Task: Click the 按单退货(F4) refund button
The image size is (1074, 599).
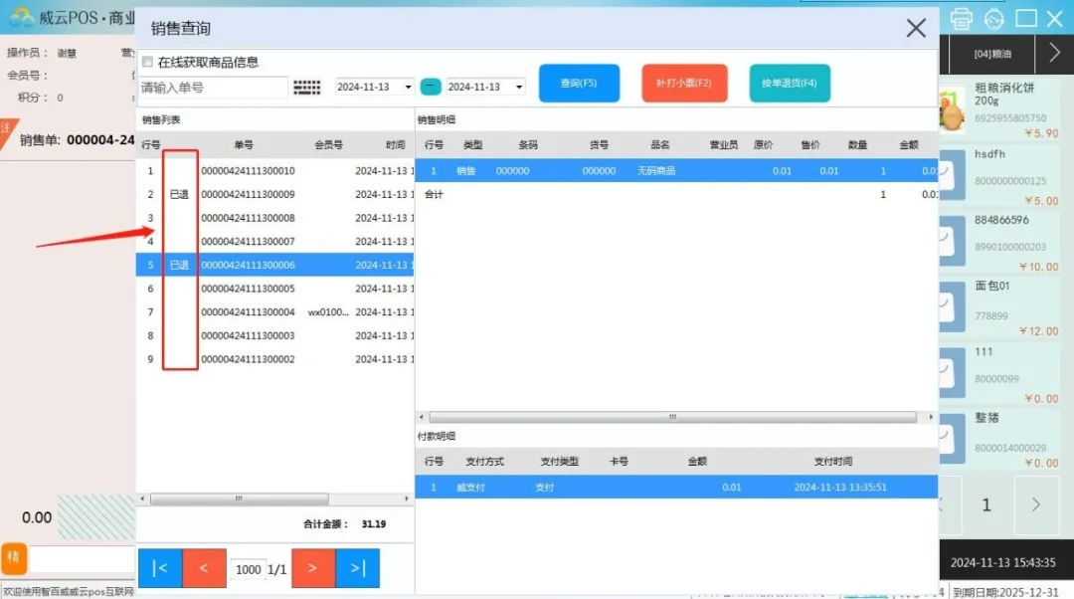Action: click(x=789, y=84)
